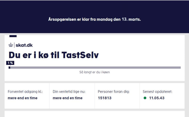Click the last-updated time 11.05.43

click(157, 98)
